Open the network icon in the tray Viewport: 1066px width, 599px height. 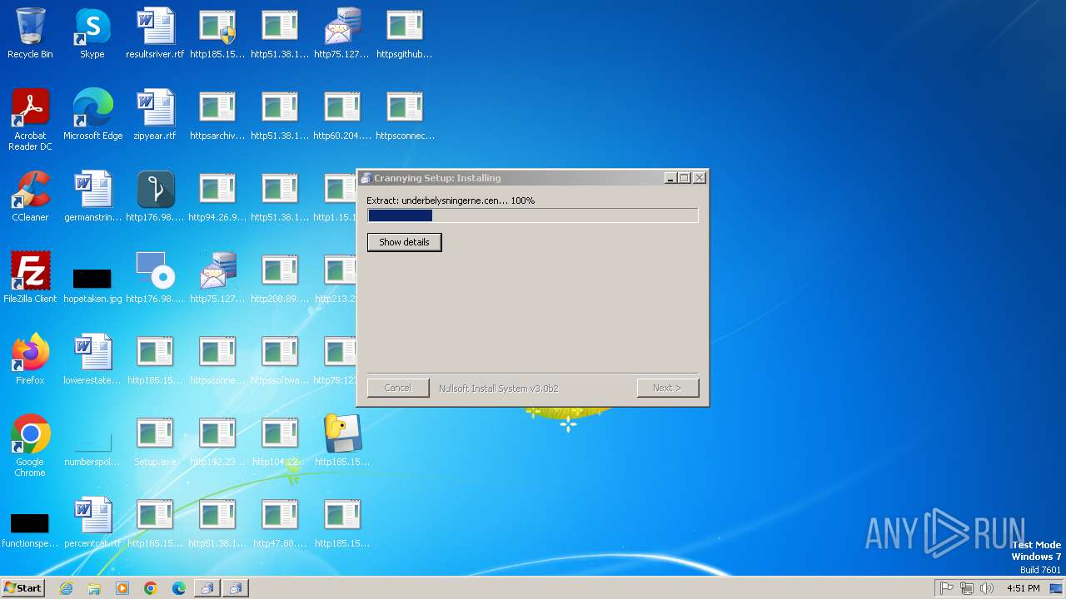click(x=967, y=588)
